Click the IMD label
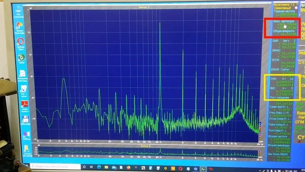This screenshot has height=172, width=305. click(x=273, y=88)
